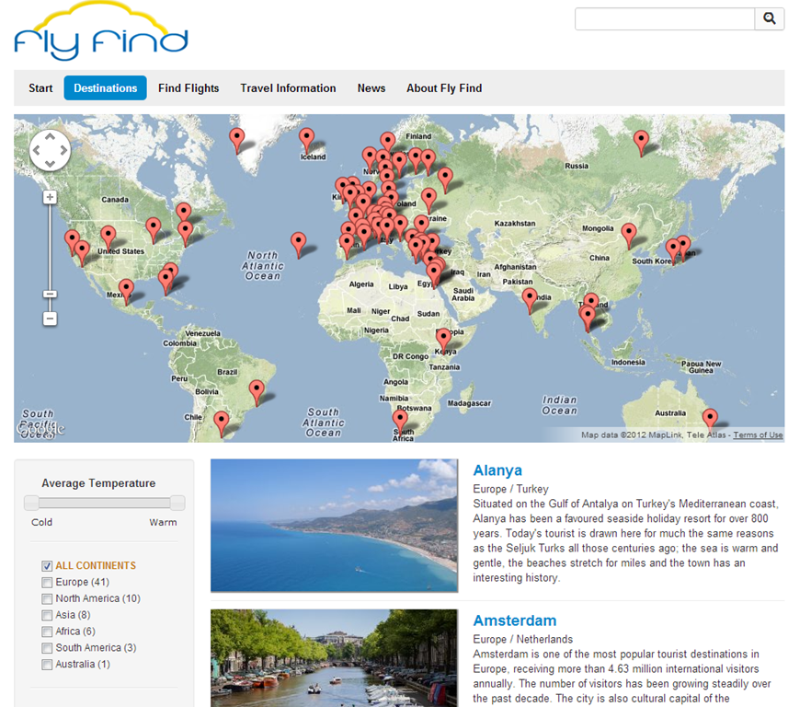Click the map pin in northern Russia
This screenshot has width=811, height=707.
641,141
